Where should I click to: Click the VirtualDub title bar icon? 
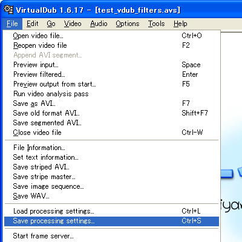(8, 10)
